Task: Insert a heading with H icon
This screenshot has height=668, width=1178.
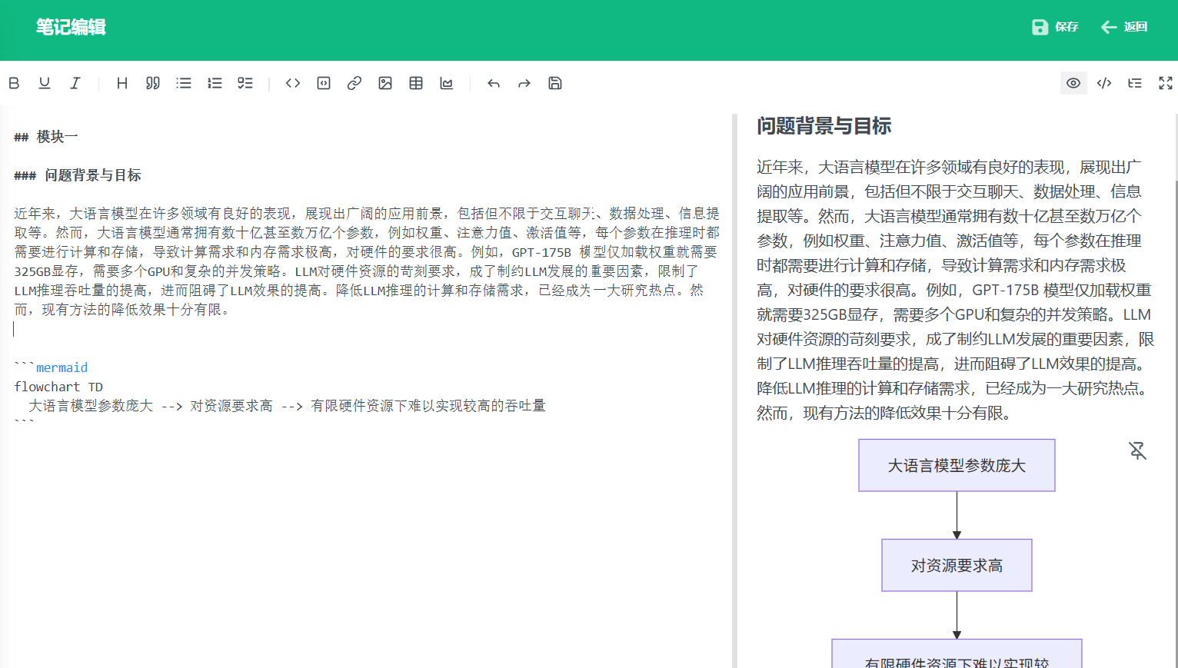Action: click(122, 83)
